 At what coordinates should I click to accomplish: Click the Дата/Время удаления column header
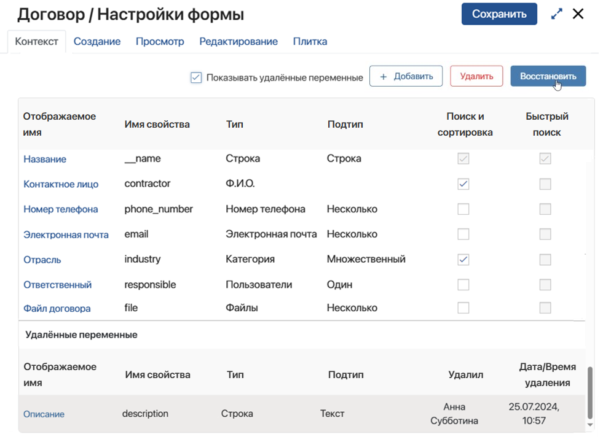[547, 374]
